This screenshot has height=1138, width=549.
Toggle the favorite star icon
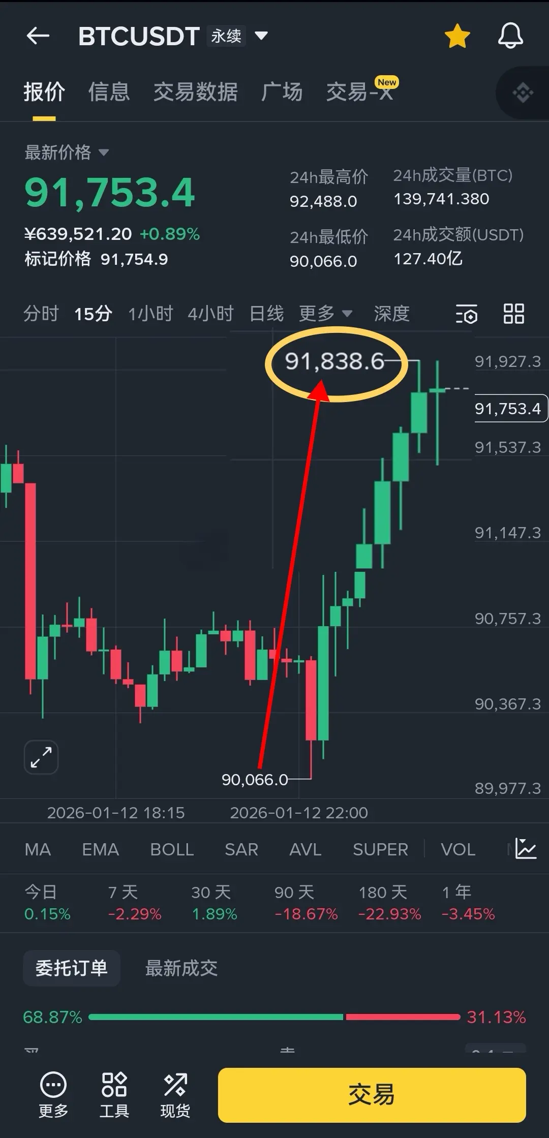click(457, 36)
